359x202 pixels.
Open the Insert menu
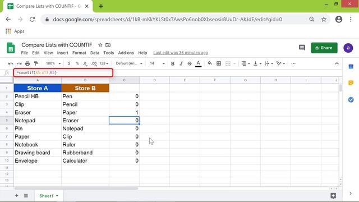62,53
